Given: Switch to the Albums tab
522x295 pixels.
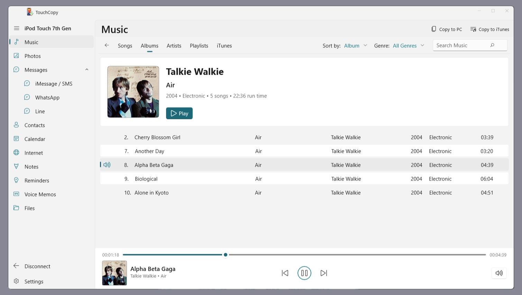Looking at the screenshot, I should point(149,46).
